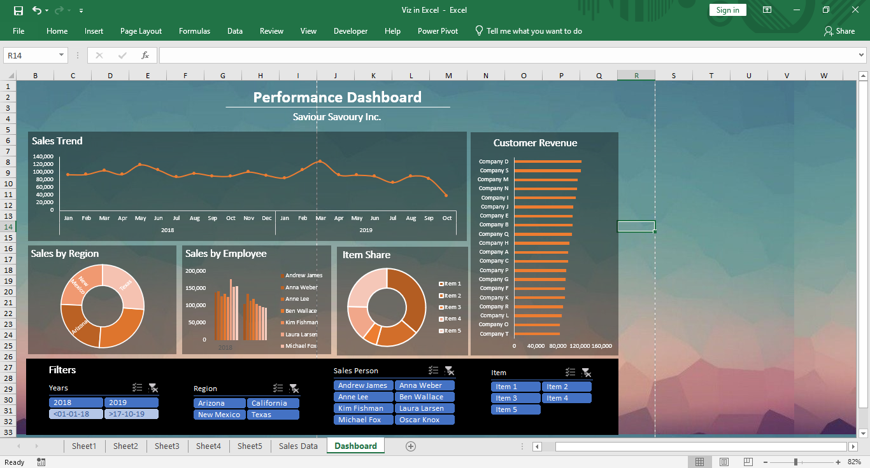Screen dimensions: 870x468
Task: Clear the Item slicer filter
Action: [x=587, y=373]
